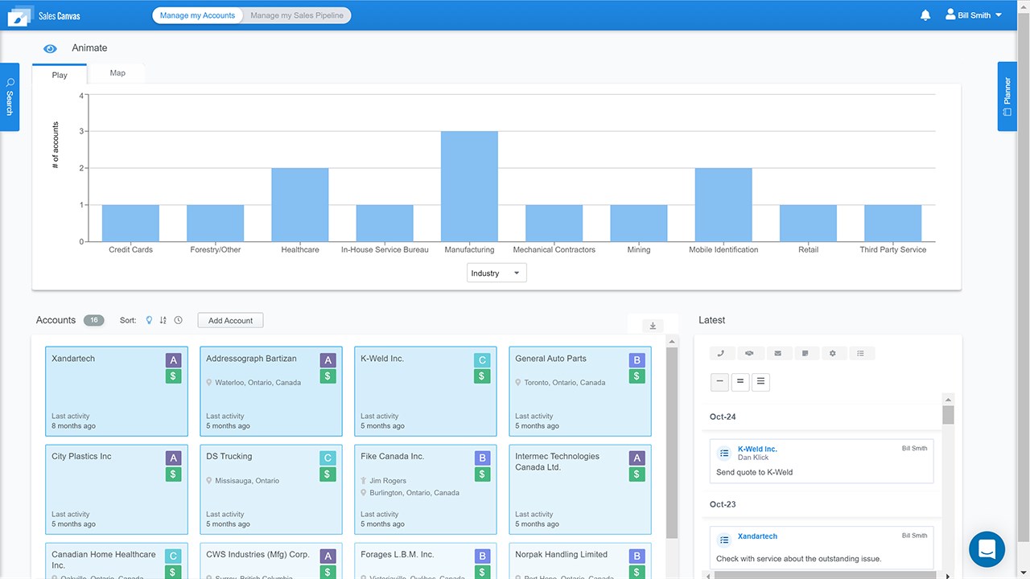Filter latest activity by phone calls
The image size is (1030, 579).
pyautogui.click(x=721, y=353)
